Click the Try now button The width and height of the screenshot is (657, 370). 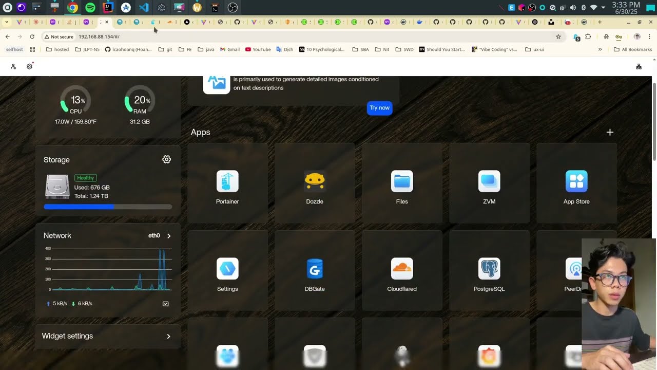click(380, 108)
